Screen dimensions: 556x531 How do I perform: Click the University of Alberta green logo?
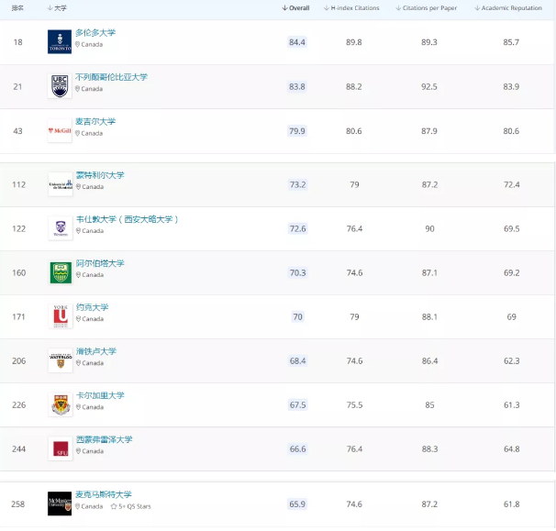click(61, 272)
